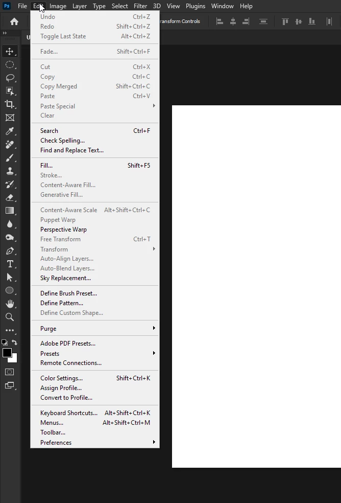Choose Check Spelling from Edit menu

click(95, 141)
